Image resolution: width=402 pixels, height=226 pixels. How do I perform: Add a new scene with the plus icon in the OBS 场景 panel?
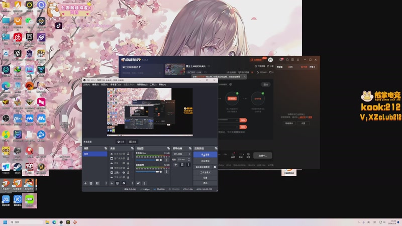85,183
